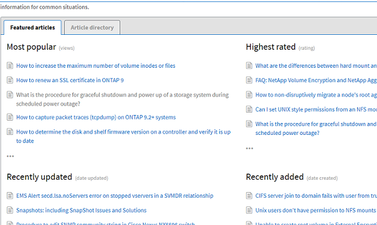Click document icon beside Snapshots issues article
Screen dimensions: 377x225
coord(10,210)
